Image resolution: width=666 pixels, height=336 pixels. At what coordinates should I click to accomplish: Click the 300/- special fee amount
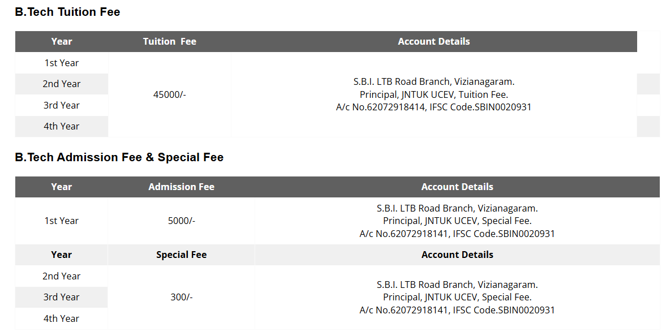click(x=181, y=297)
